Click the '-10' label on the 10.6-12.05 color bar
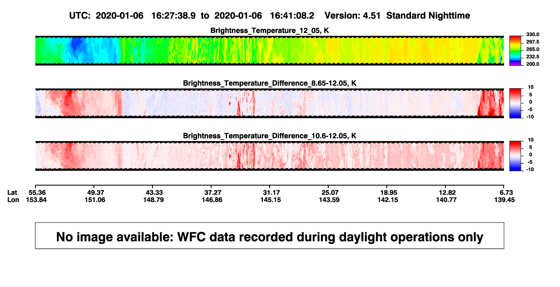Image resolution: width=560 pixels, height=287 pixels. pos(530,170)
